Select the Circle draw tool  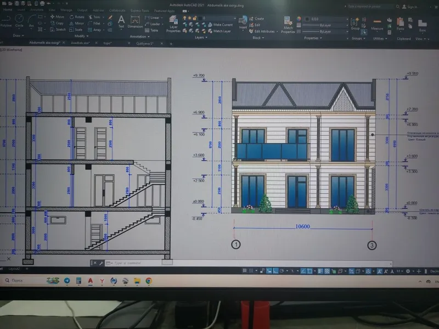click(x=19, y=21)
